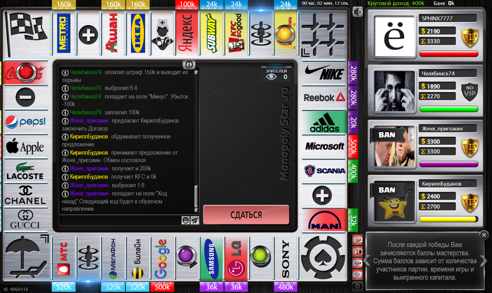Screen dimensions: 492x293
Task: Click the 480k Sony price tag
Action: (x=285, y=287)
